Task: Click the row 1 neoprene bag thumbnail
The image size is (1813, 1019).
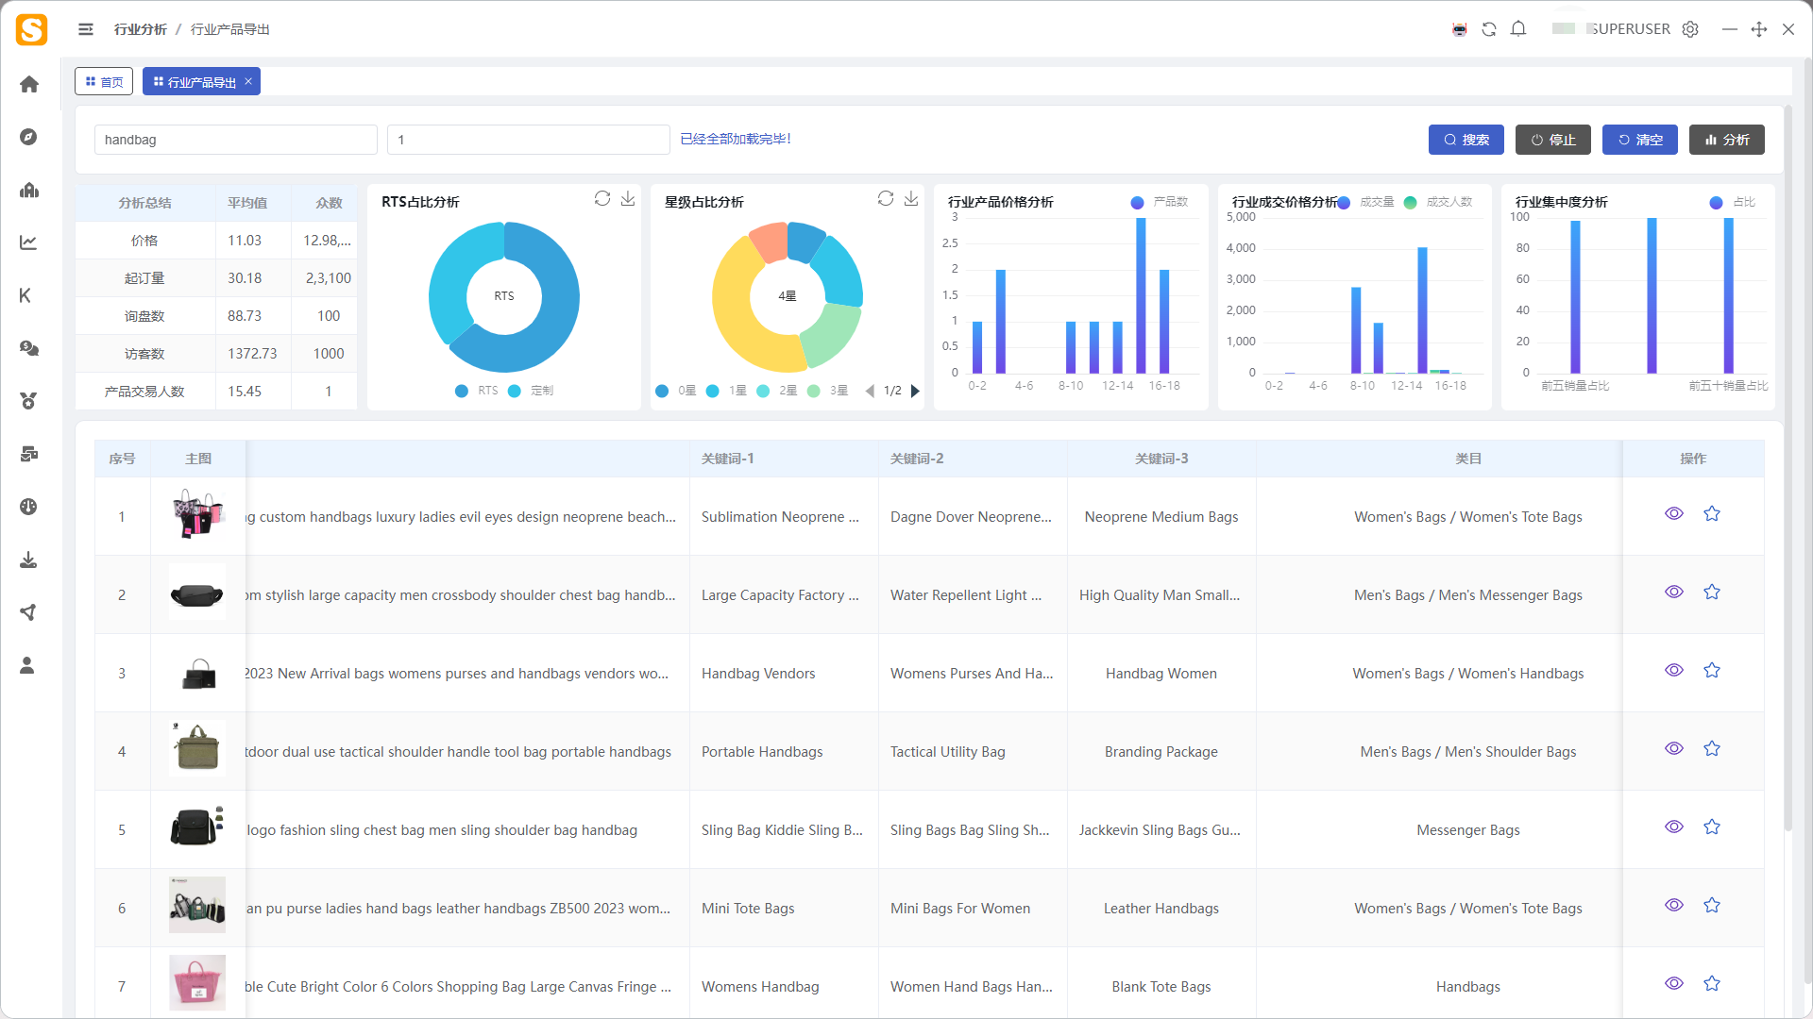Action: (197, 514)
